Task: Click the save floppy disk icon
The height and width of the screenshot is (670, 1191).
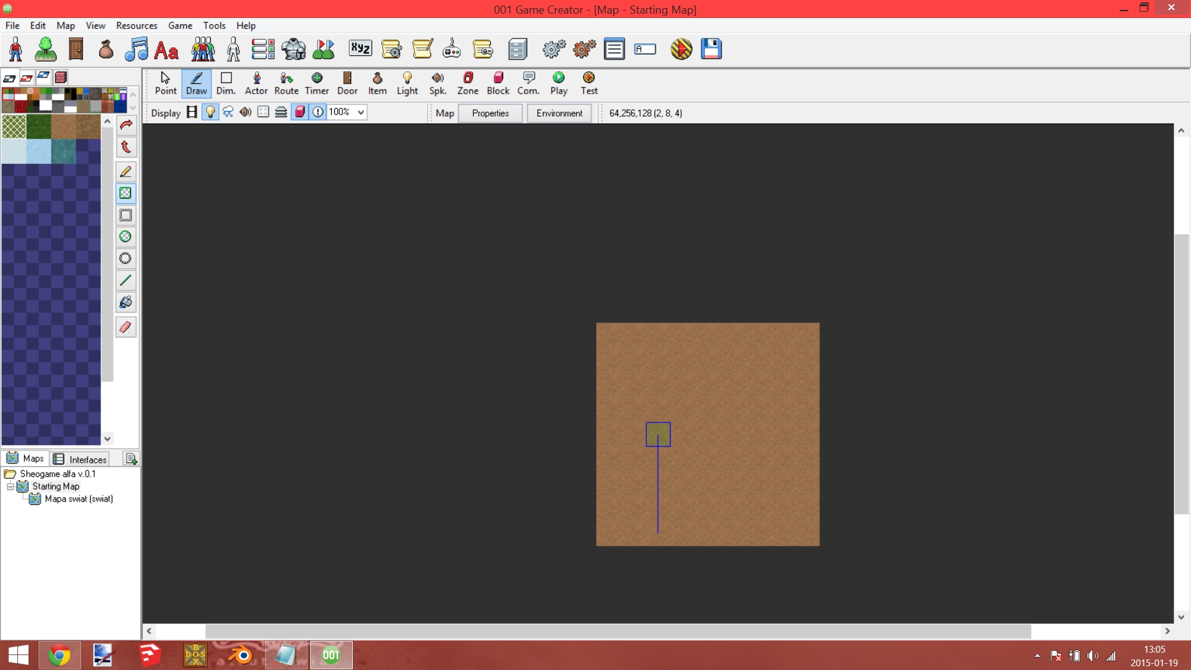Action: pyautogui.click(x=711, y=49)
